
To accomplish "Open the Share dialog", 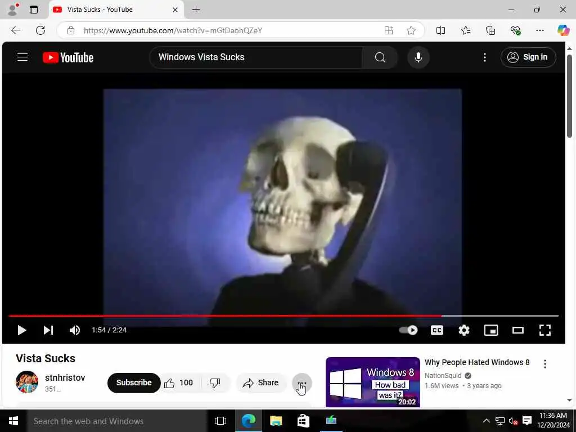I will pyautogui.click(x=261, y=382).
